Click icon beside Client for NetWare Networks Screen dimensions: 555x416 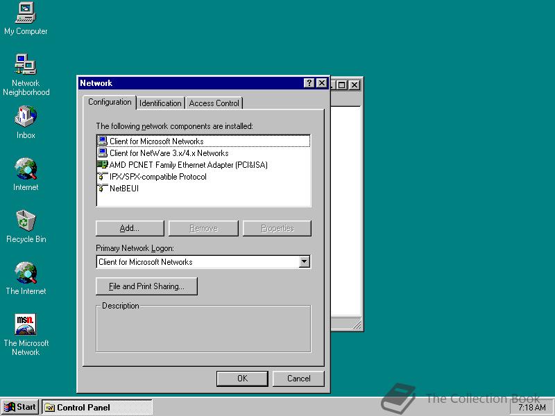coord(102,153)
